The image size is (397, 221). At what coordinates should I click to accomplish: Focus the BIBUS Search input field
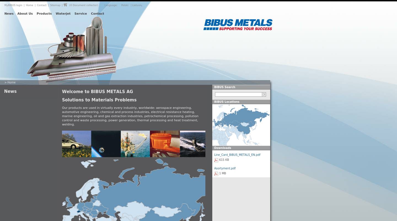point(238,94)
